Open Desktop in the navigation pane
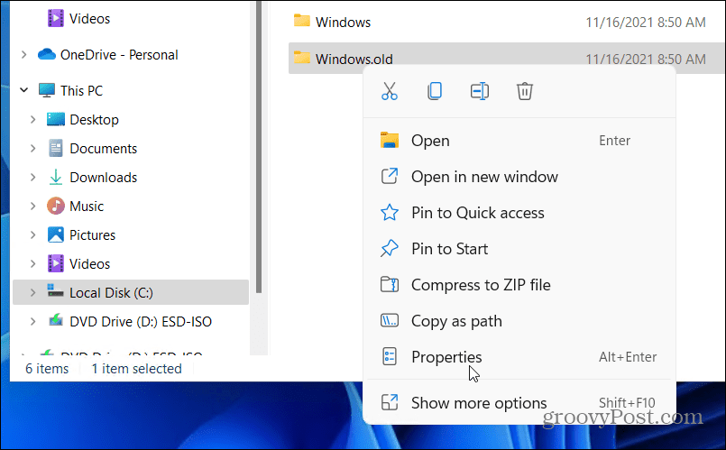 pyautogui.click(x=94, y=119)
